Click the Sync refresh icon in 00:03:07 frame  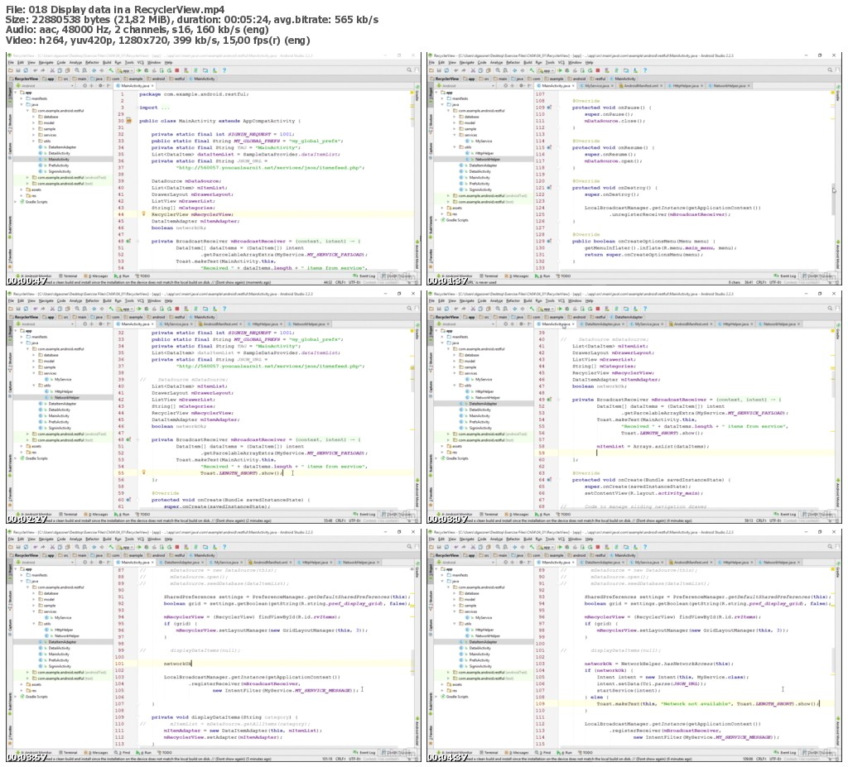tap(446, 309)
